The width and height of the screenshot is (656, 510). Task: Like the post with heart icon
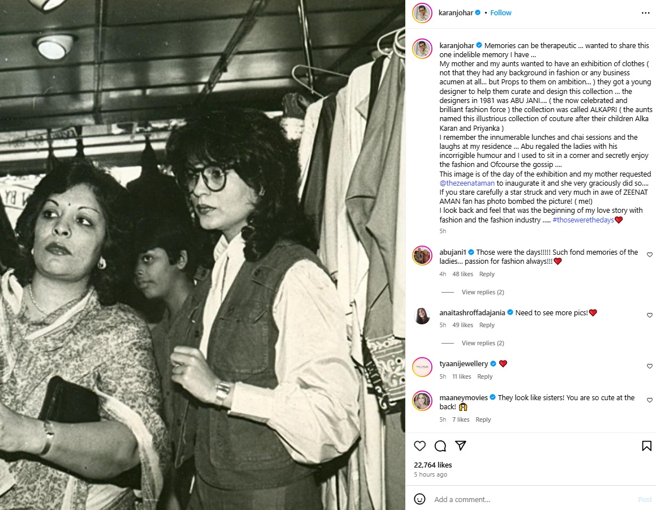[x=419, y=446]
